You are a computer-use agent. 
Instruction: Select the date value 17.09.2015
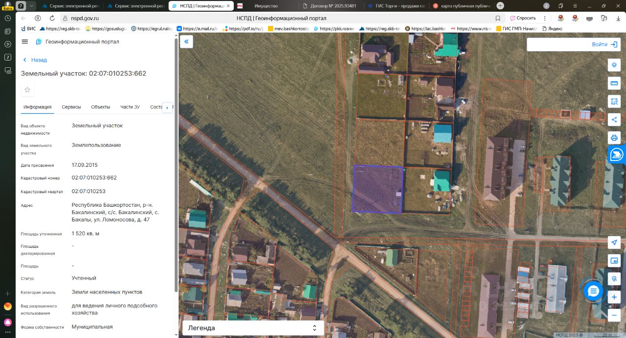(85, 165)
